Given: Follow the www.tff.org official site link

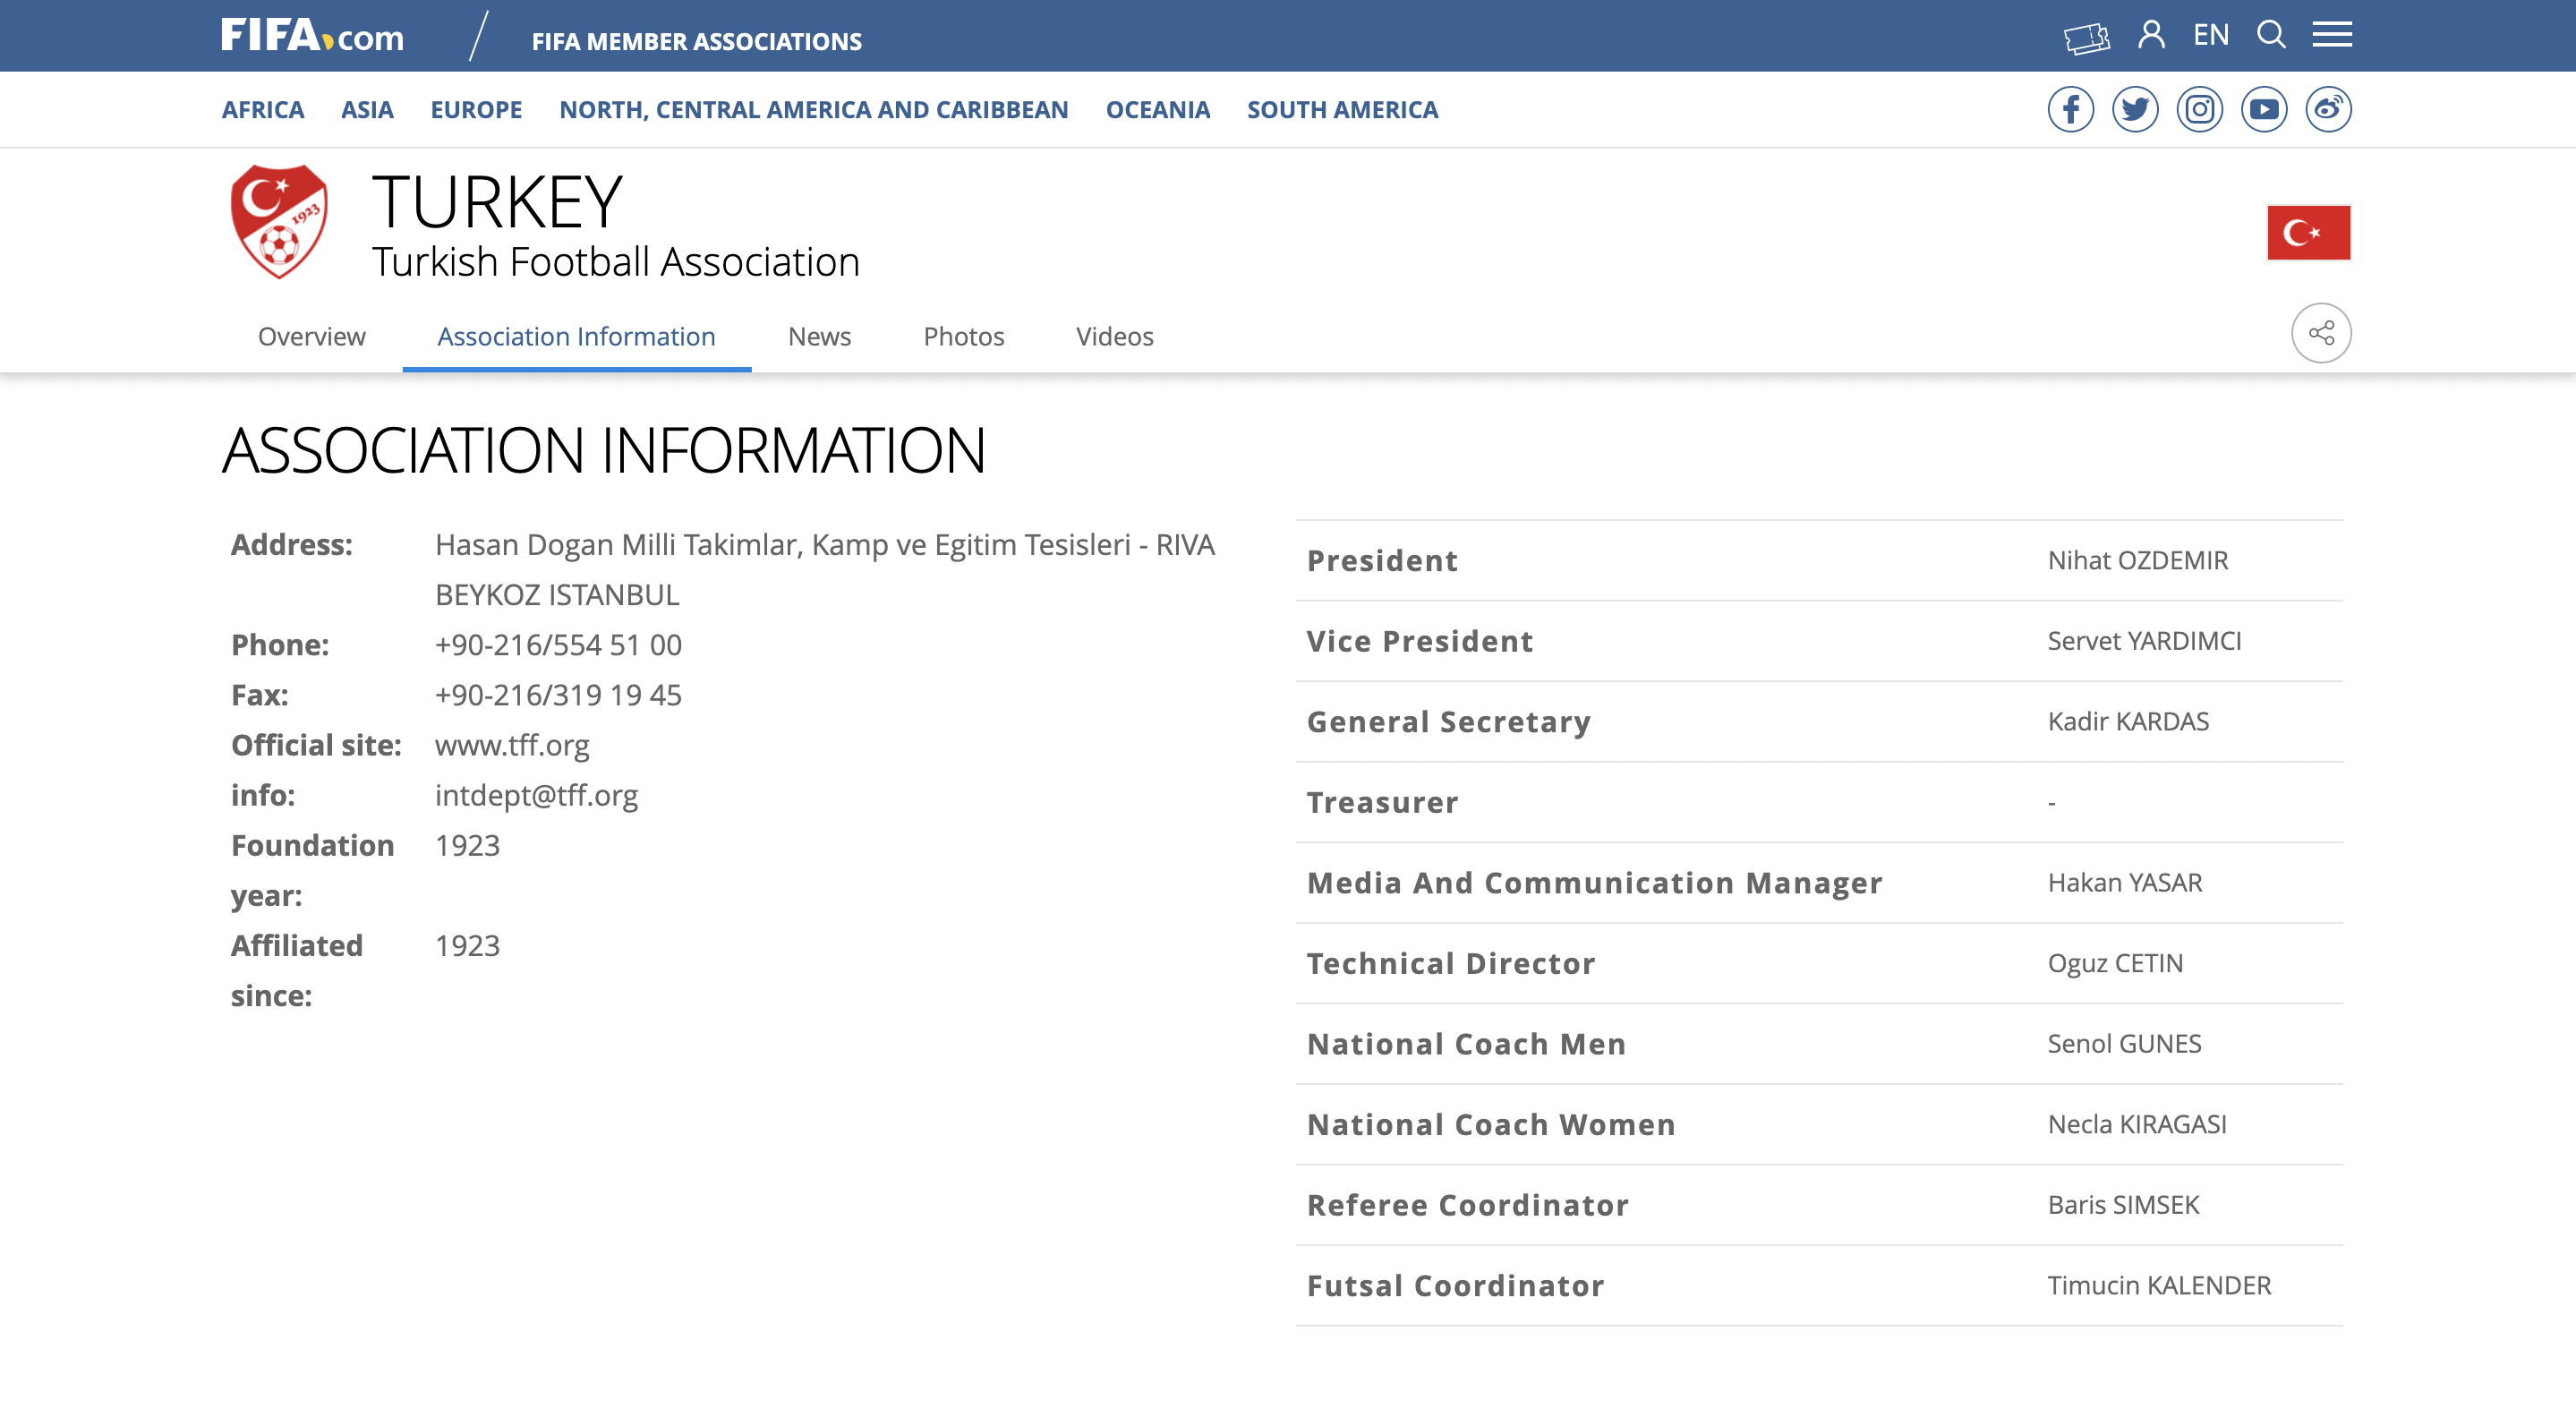Looking at the screenshot, I should pyautogui.click(x=512, y=745).
